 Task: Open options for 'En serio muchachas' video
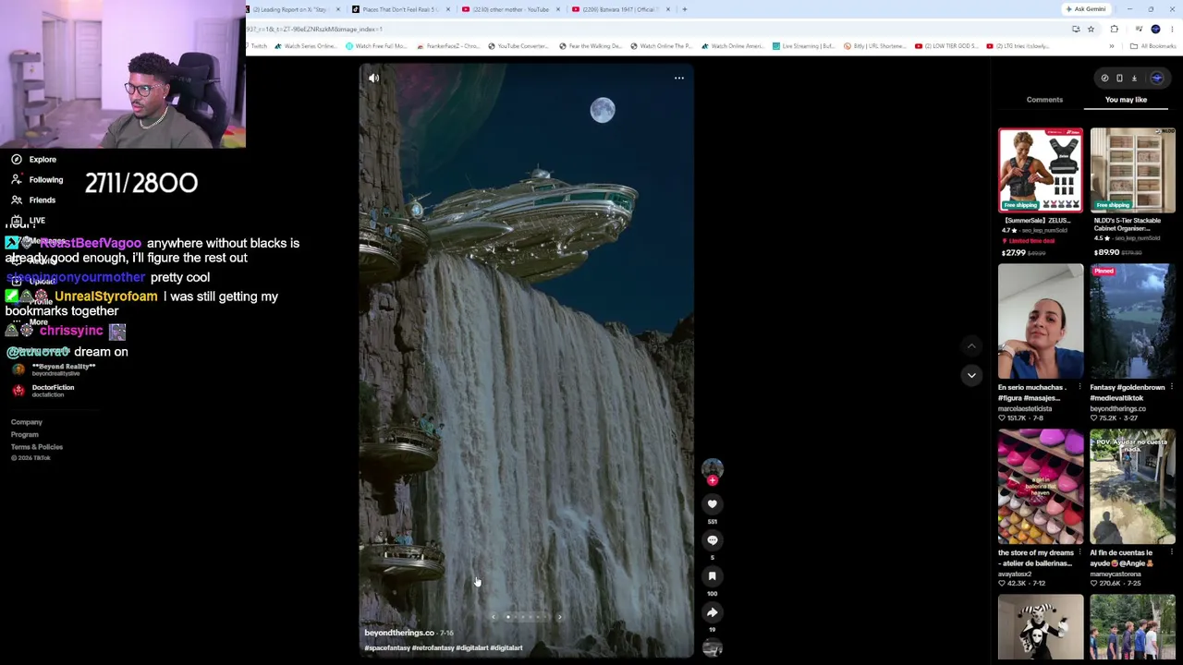tap(1079, 387)
